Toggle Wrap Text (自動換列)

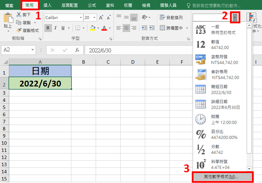[x=171, y=18]
